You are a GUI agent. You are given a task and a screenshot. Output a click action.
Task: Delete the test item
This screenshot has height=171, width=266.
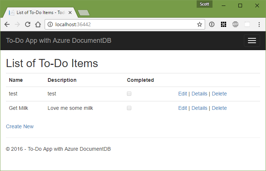[x=219, y=94]
